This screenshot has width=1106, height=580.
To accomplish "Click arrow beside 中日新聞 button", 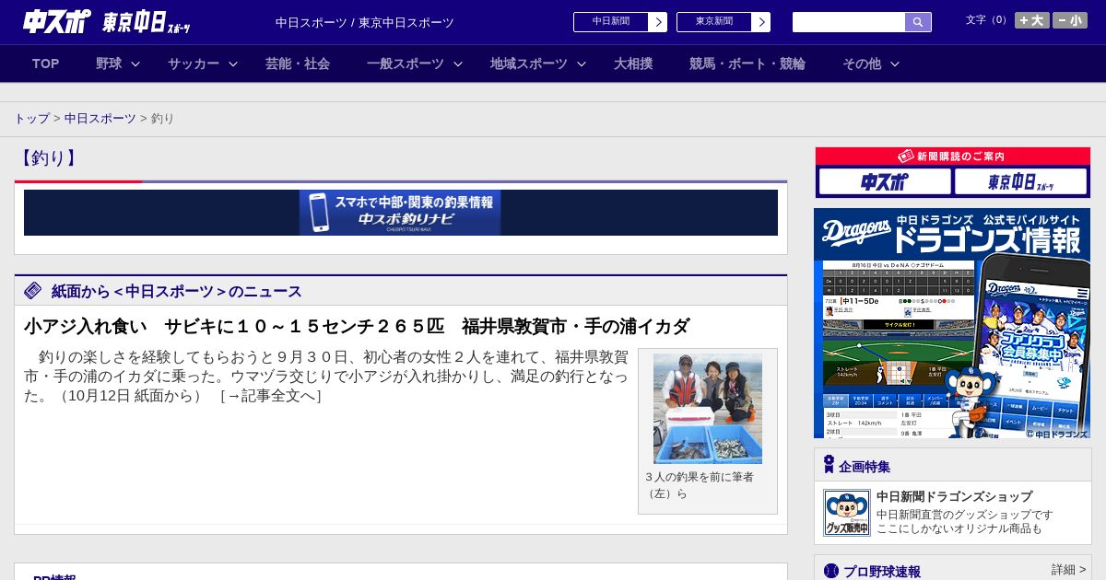I will click(x=657, y=22).
